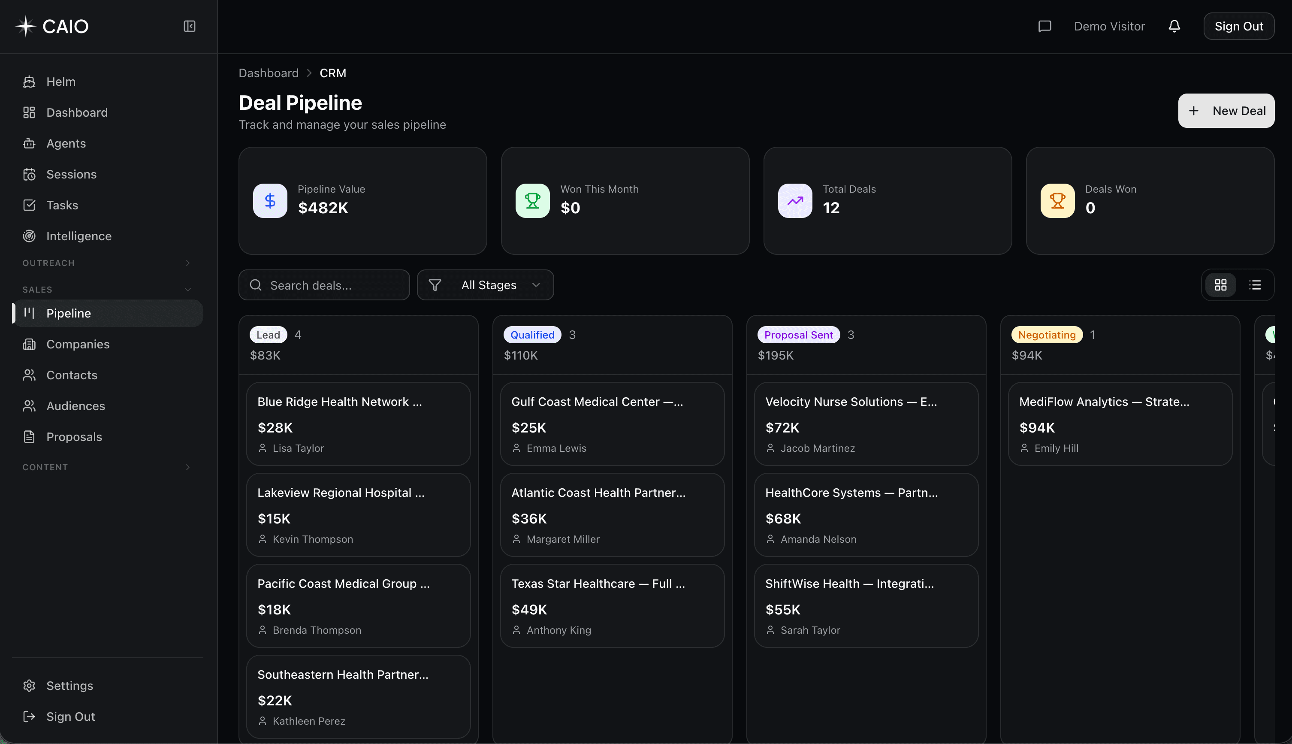Viewport: 1292px width, 744px height.
Task: Click the New Deal button
Action: pyautogui.click(x=1226, y=110)
